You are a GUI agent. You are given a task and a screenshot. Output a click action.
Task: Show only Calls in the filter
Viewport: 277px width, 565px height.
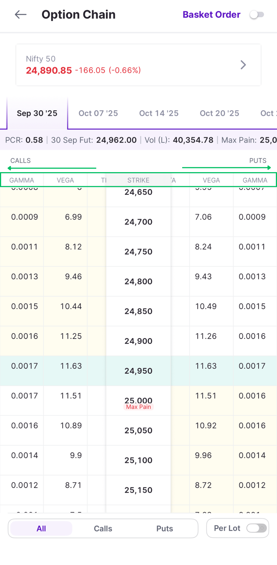click(103, 529)
